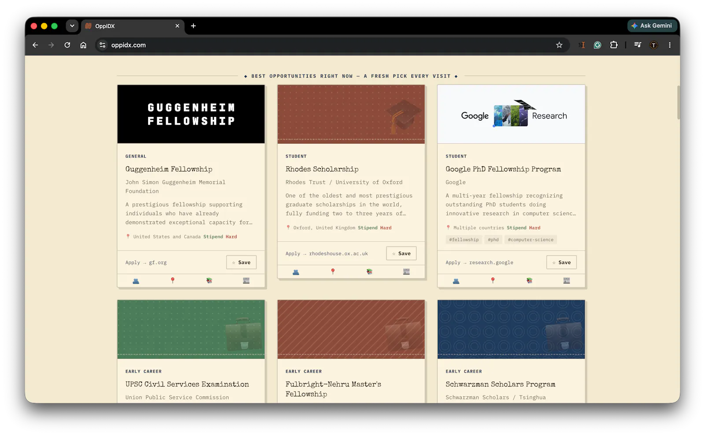Click the people icon on Rhodes Scholarship card
The image size is (705, 436).
pos(296,272)
